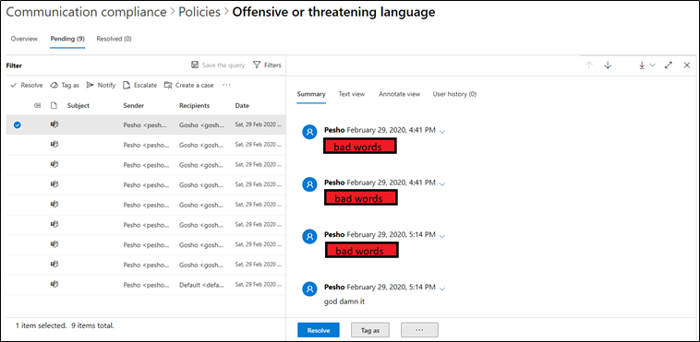This screenshot has width=700, height=342.
Task: Click the bottom Tag as button
Action: [x=370, y=330]
